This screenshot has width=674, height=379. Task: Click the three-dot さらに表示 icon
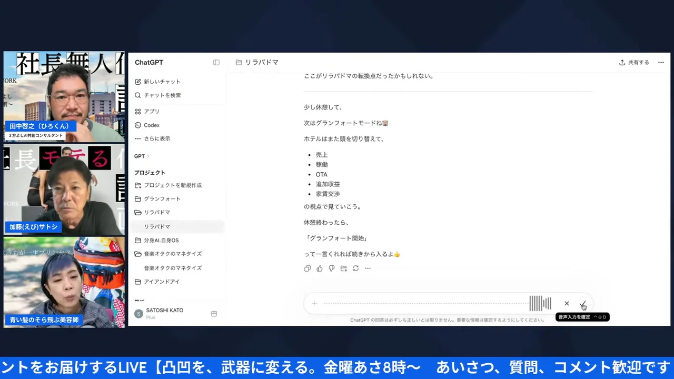(138, 139)
